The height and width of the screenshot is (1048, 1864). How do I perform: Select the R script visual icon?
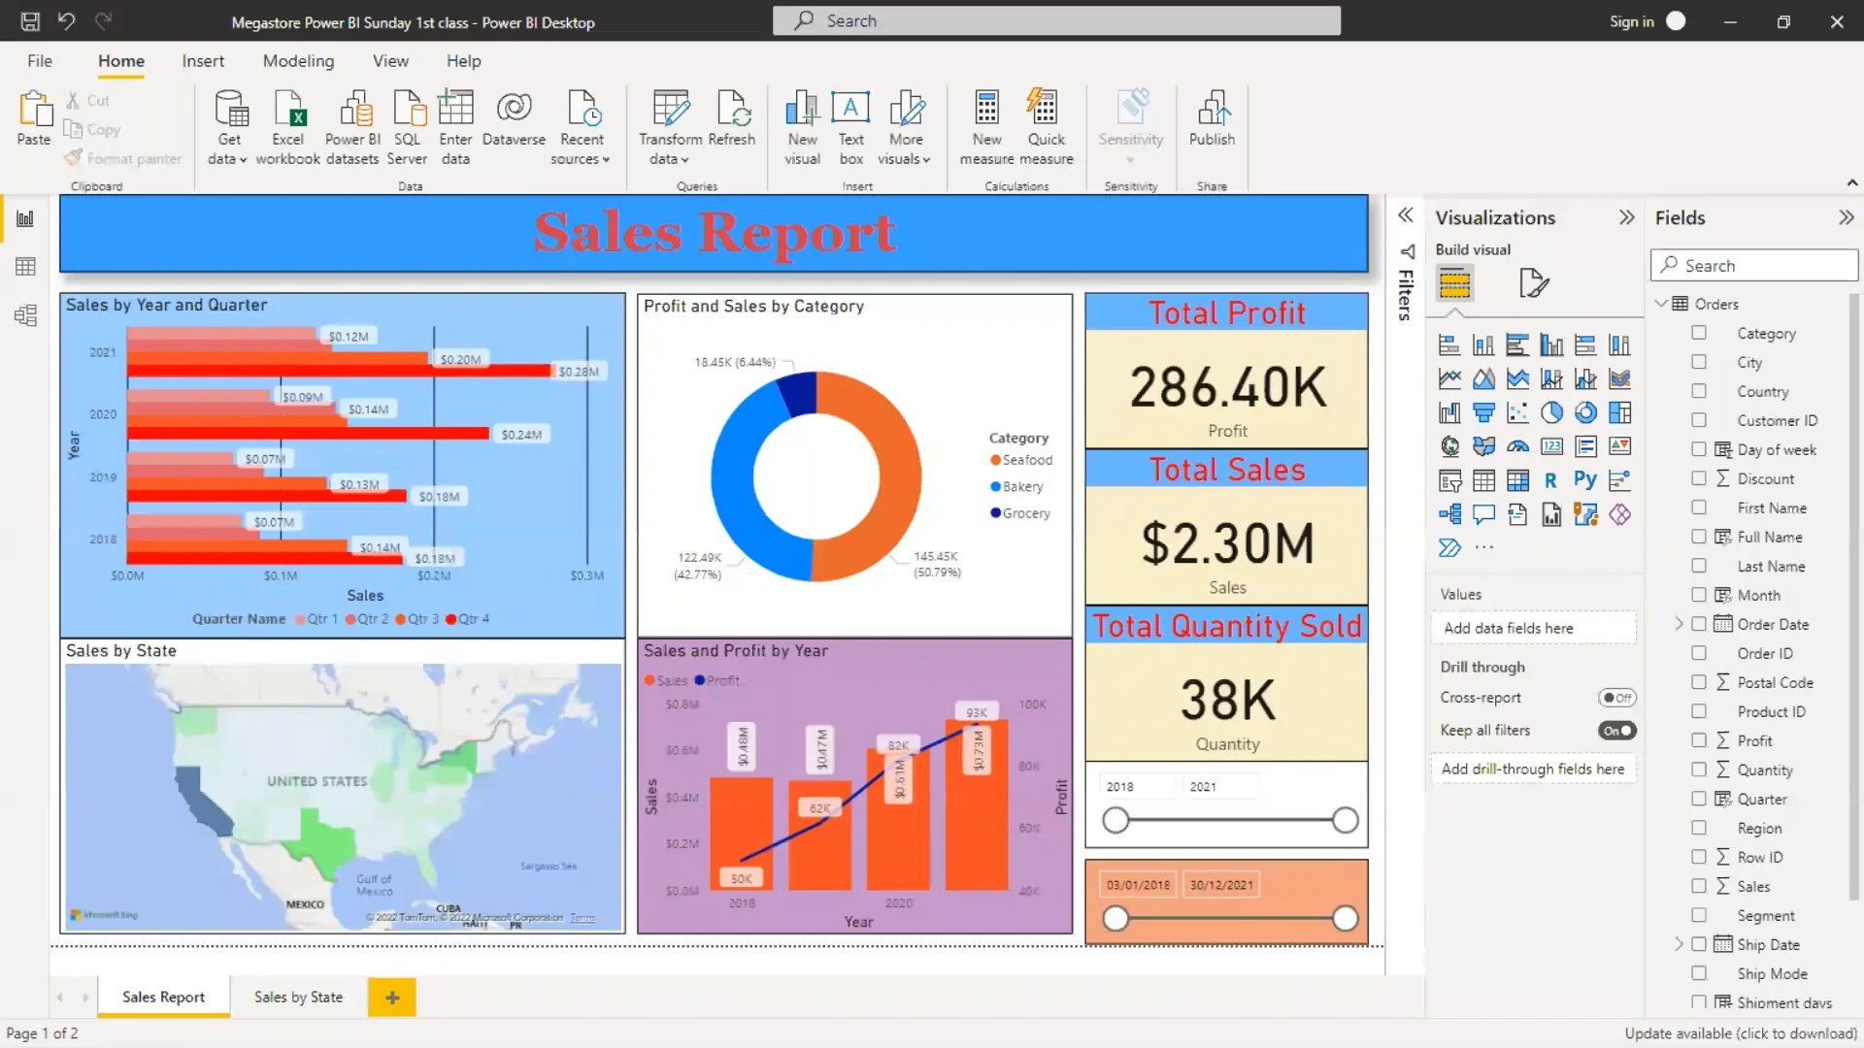click(1550, 480)
